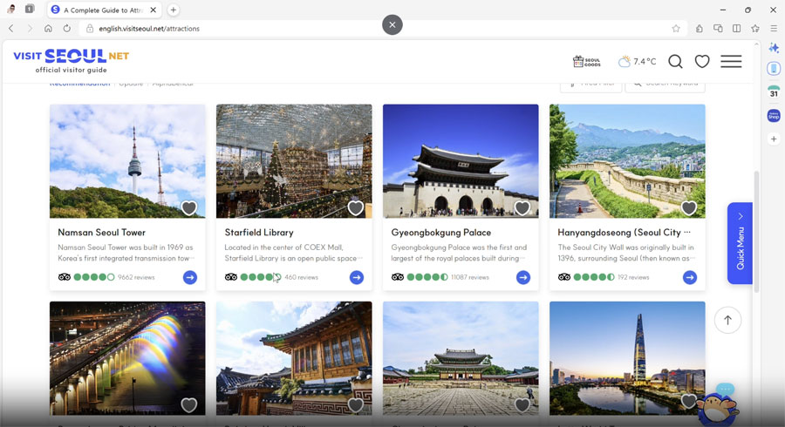Viewport: 785px width, 427px height.
Task: Favorite Hanyangdoseong Seoul City Wall with heart
Action: coord(689,207)
